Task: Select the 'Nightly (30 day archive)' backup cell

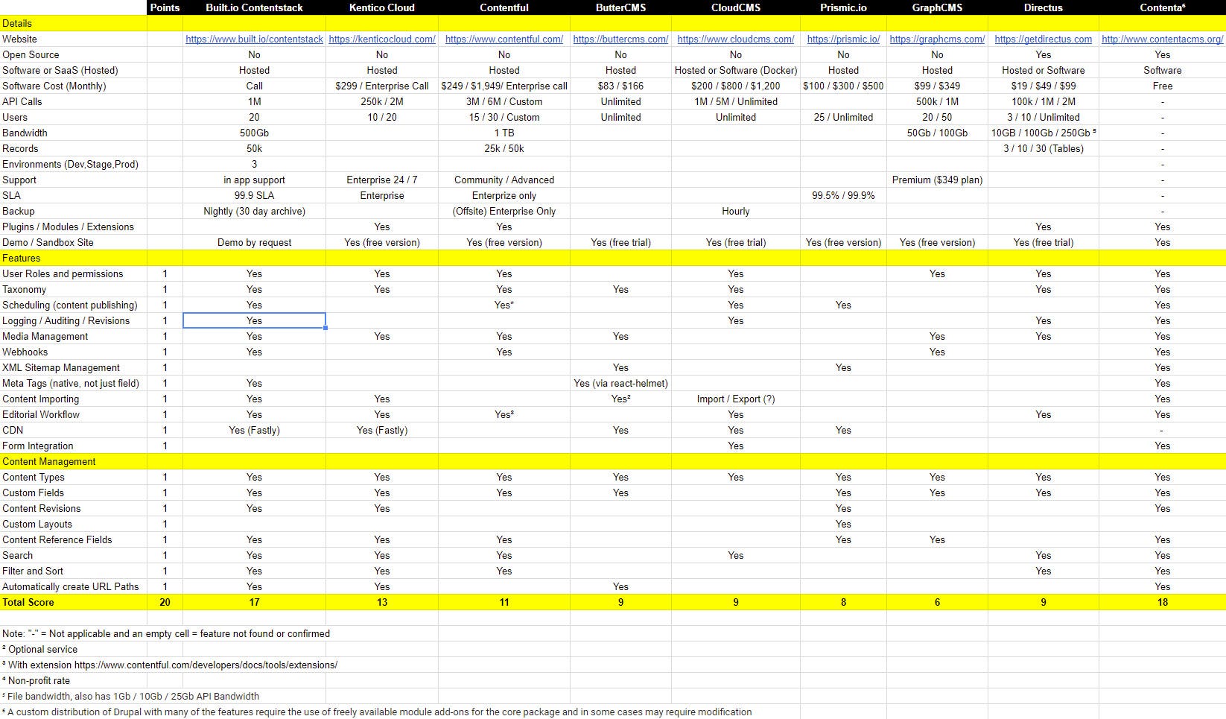Action: point(255,211)
